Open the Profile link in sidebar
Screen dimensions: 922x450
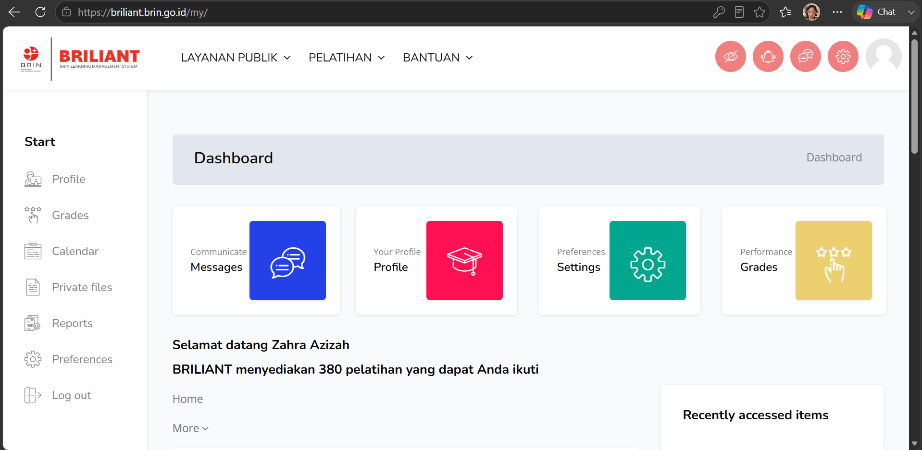coord(69,179)
